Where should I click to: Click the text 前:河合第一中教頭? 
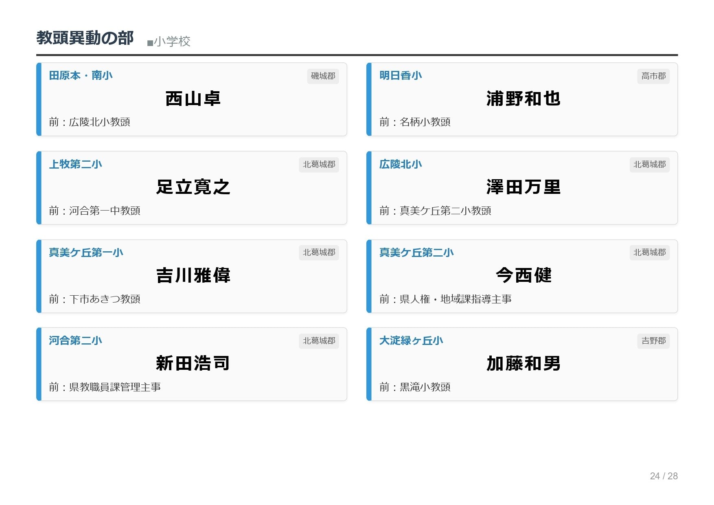pyautogui.click(x=94, y=211)
